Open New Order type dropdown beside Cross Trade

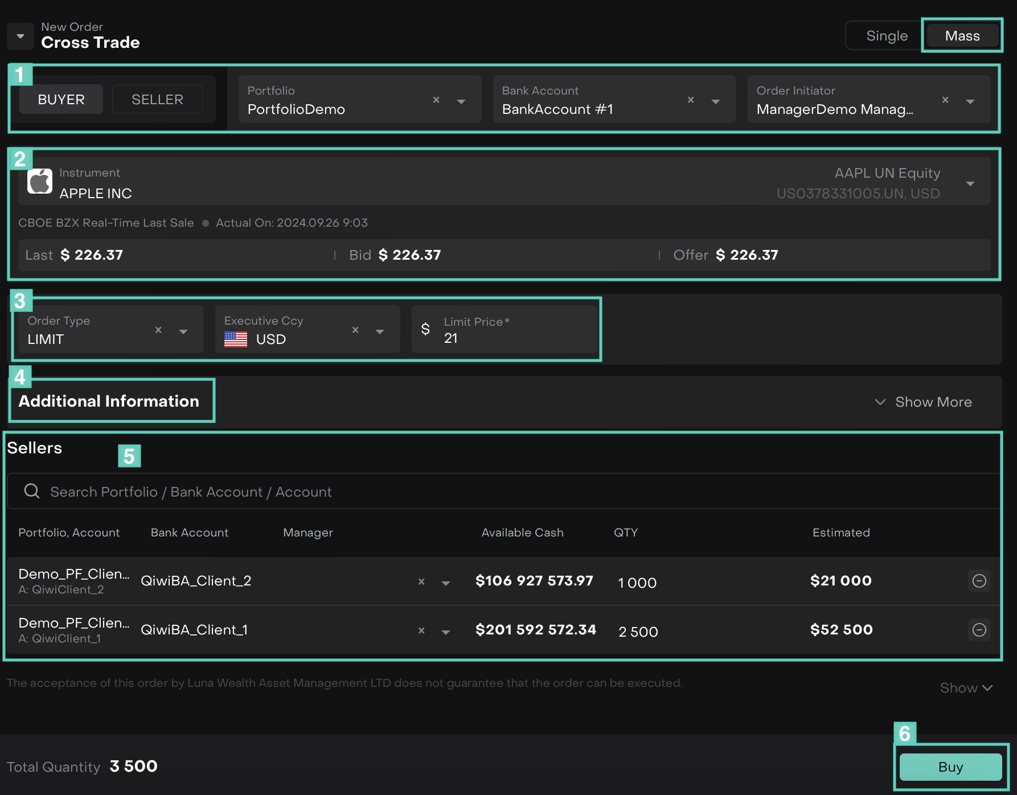pyautogui.click(x=20, y=36)
